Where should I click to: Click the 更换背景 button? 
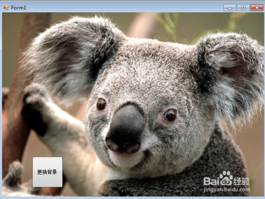coord(47,172)
